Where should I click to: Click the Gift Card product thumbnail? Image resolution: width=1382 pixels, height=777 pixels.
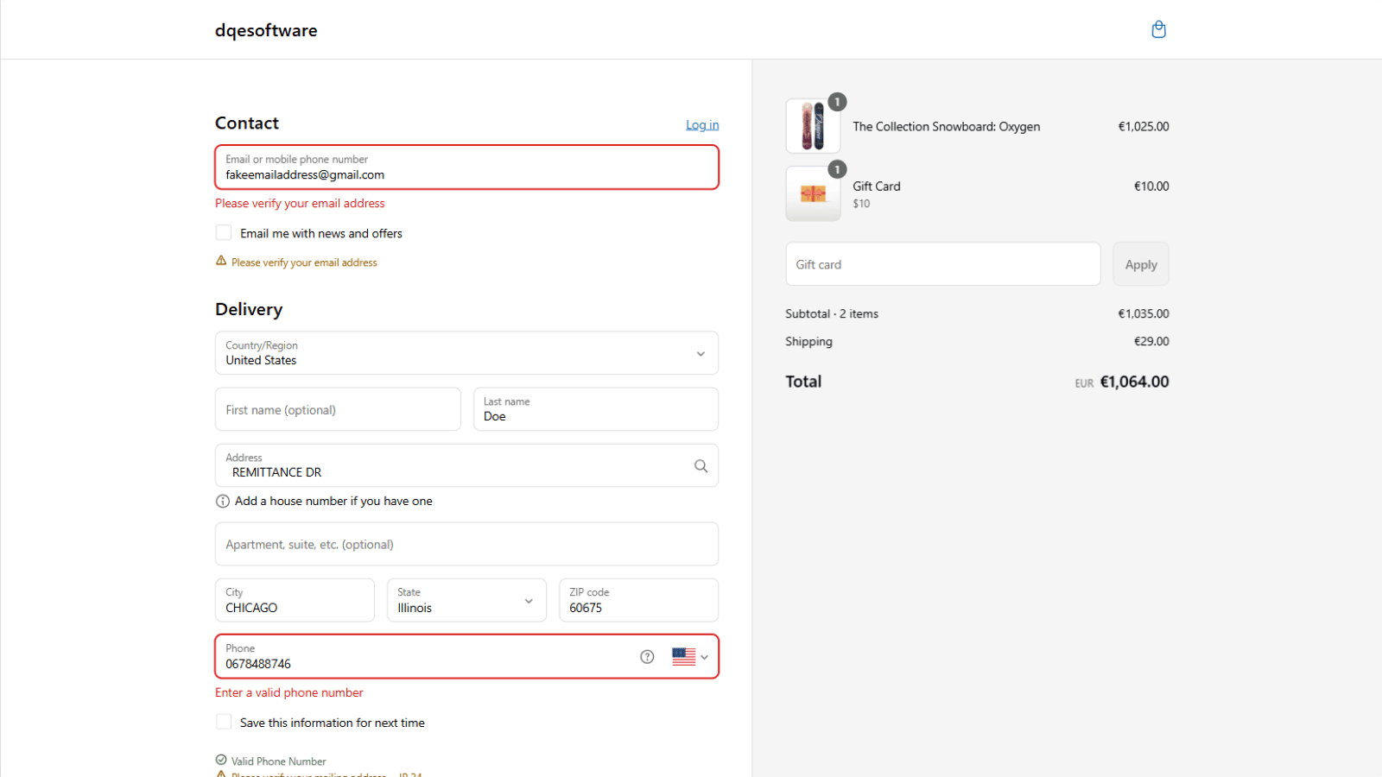coord(813,193)
